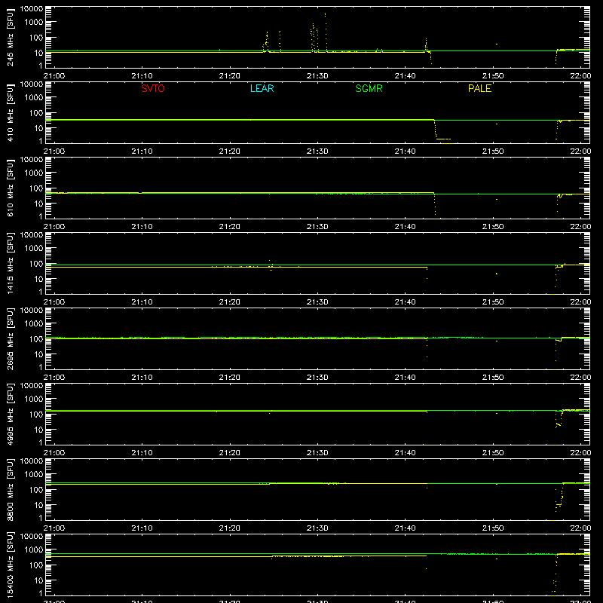The width and height of the screenshot is (603, 603).
Task: Select the 1415 MHz [SFU] axis title
Action: tap(10, 264)
